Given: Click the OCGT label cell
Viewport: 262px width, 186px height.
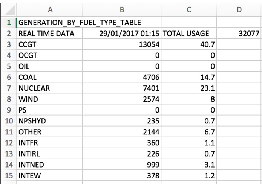Looking at the screenshot, I should click(50, 55).
